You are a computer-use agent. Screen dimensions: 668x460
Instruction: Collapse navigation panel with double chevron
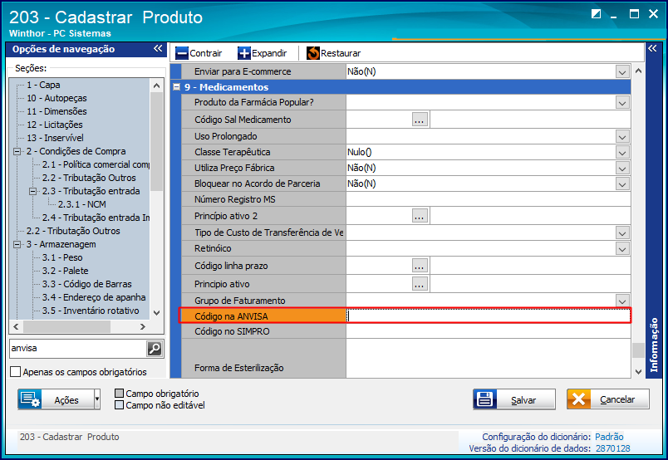[x=158, y=48]
